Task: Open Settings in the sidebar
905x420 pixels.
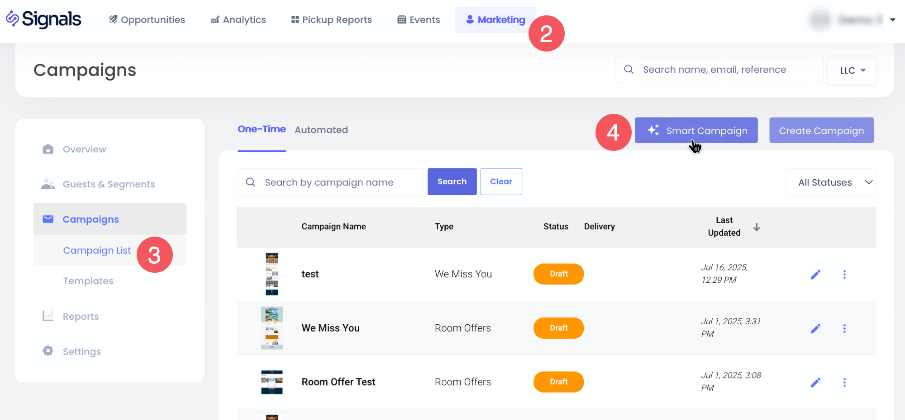Action: tap(81, 351)
